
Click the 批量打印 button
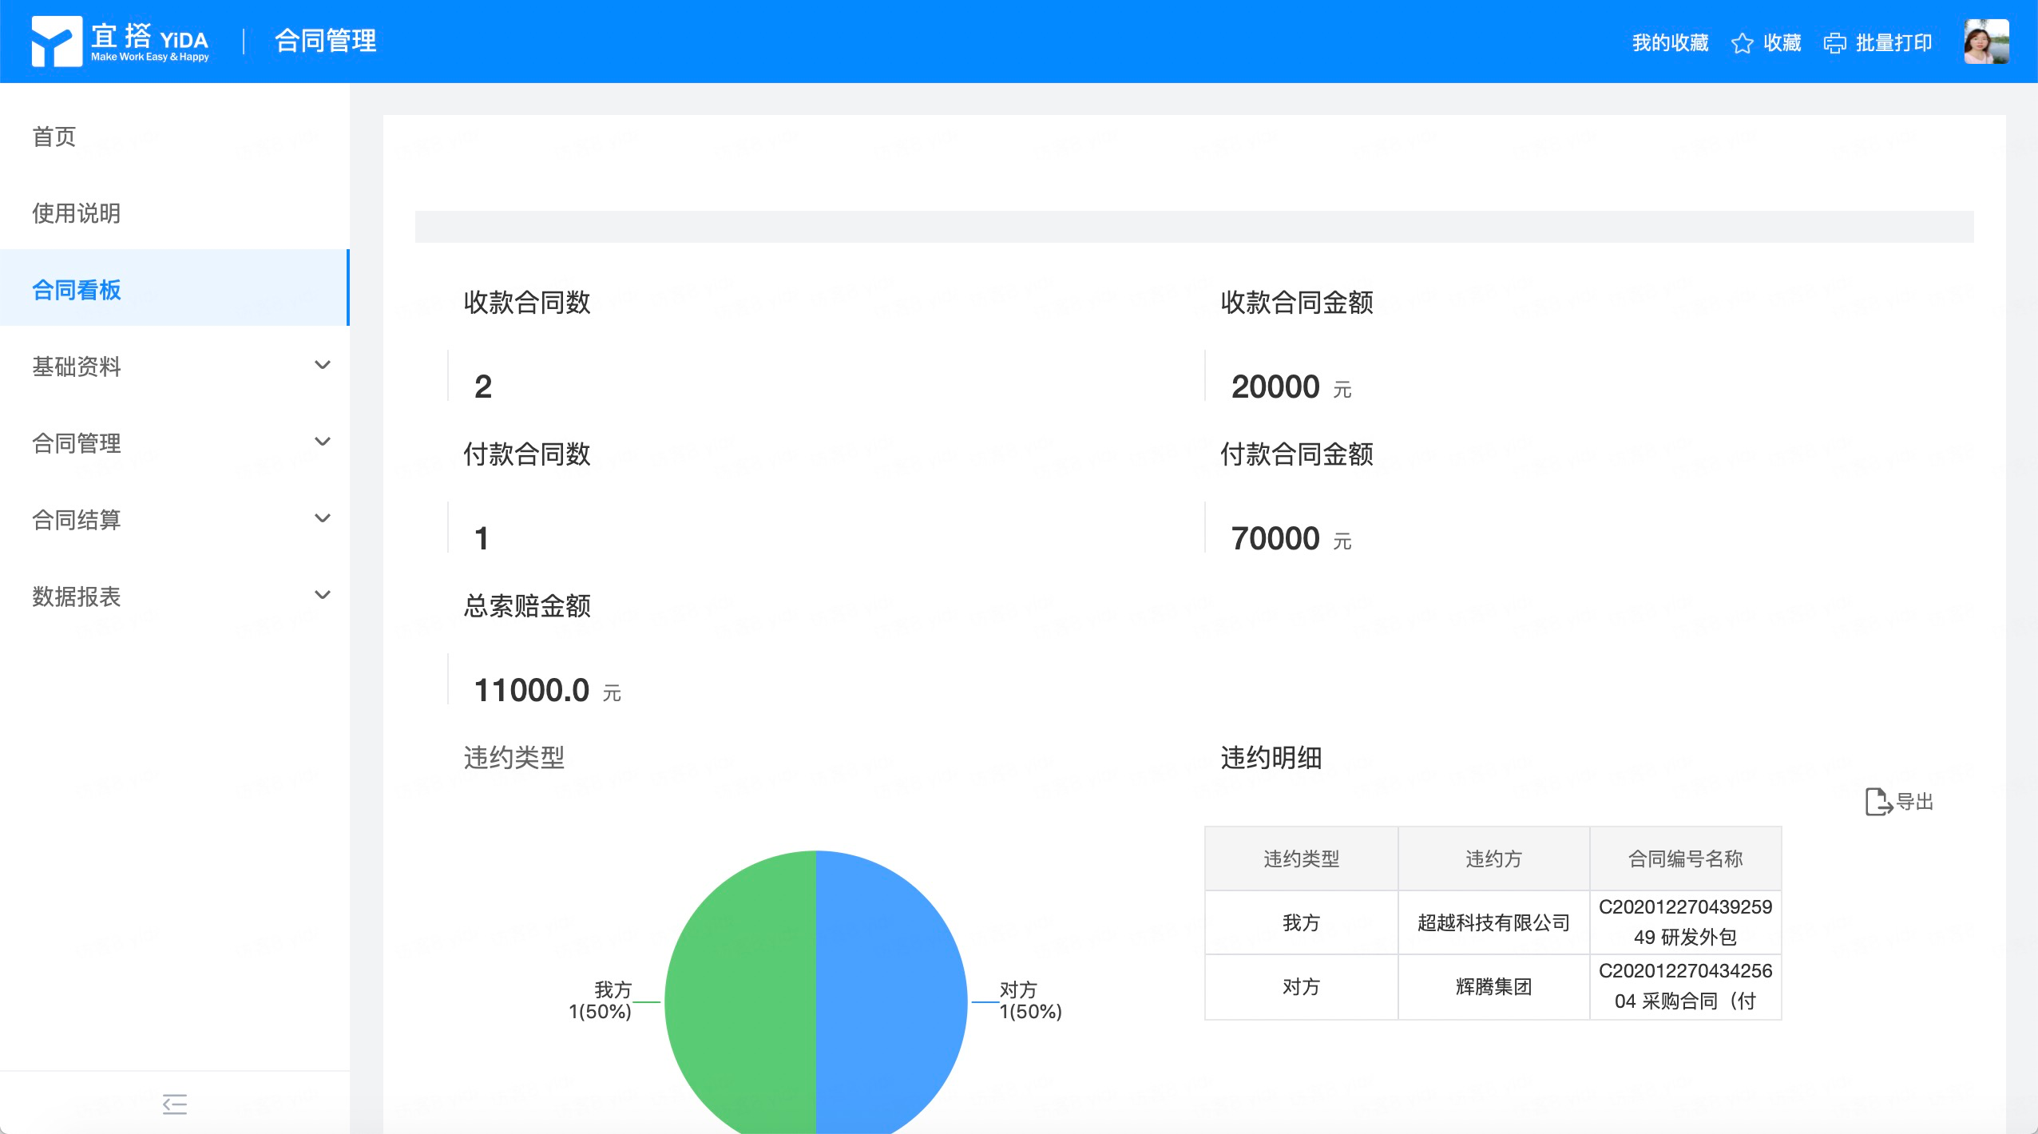[1893, 43]
